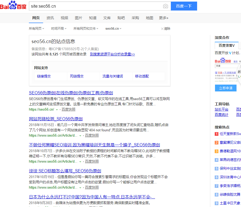Open camera image search icon
241x207 pixels.
[166, 6]
